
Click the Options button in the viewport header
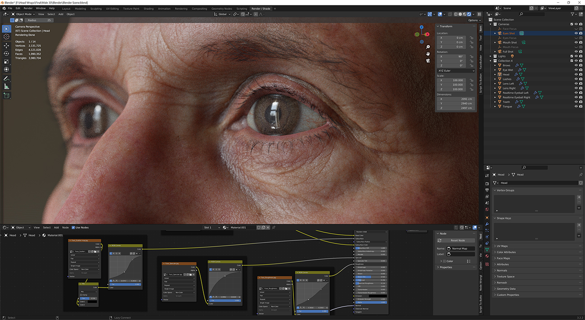(x=474, y=20)
